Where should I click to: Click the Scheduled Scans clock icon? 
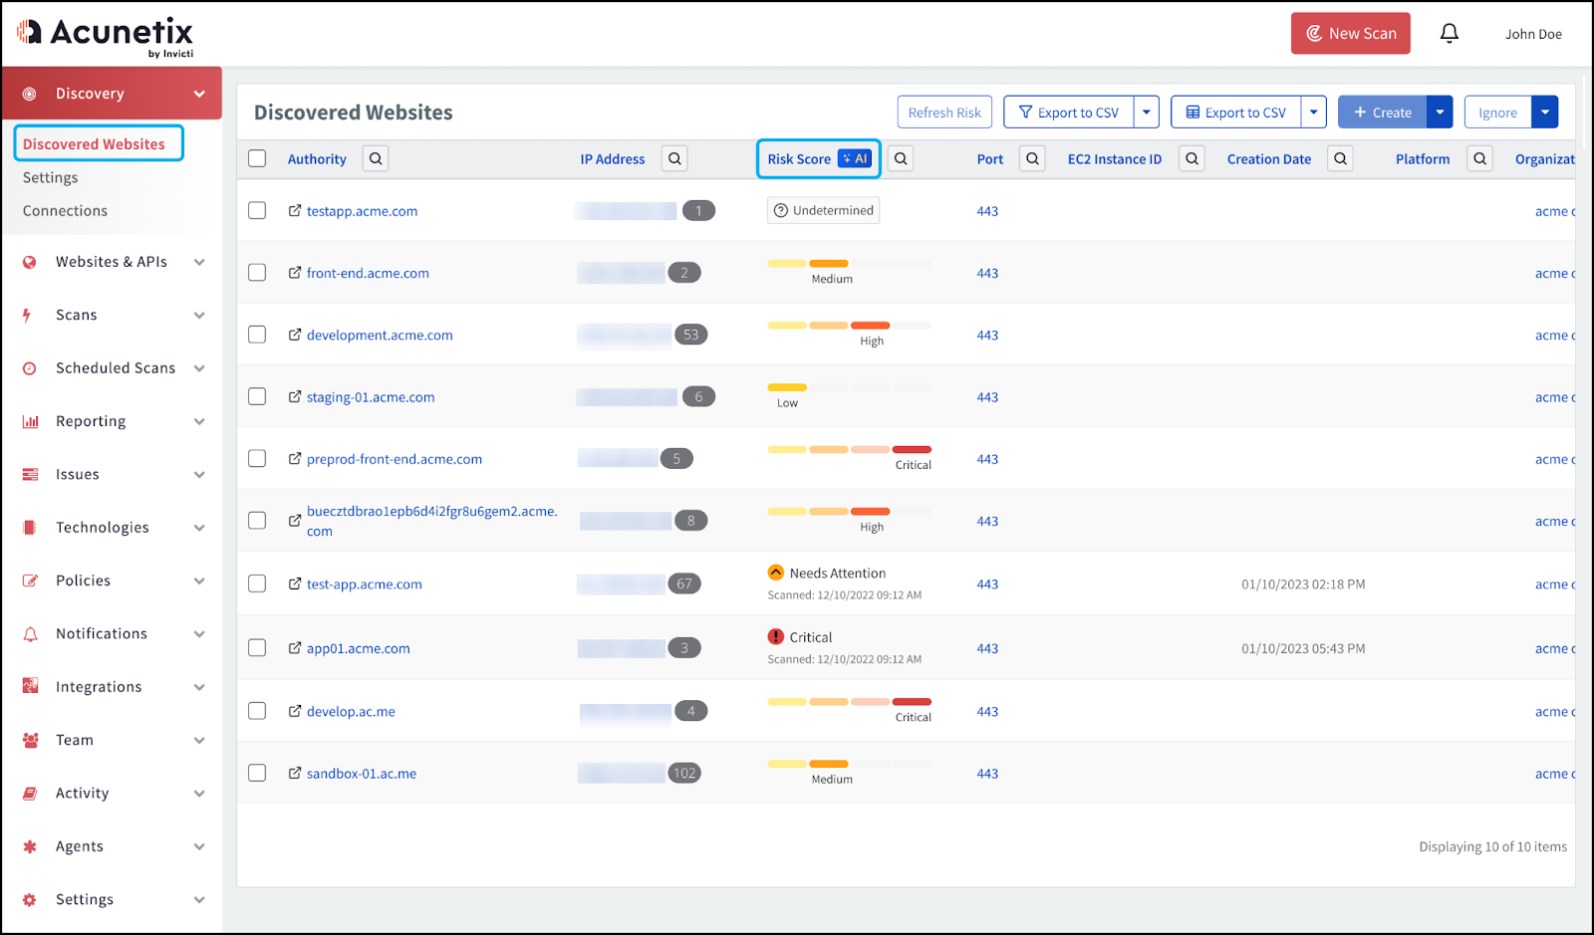click(x=30, y=368)
